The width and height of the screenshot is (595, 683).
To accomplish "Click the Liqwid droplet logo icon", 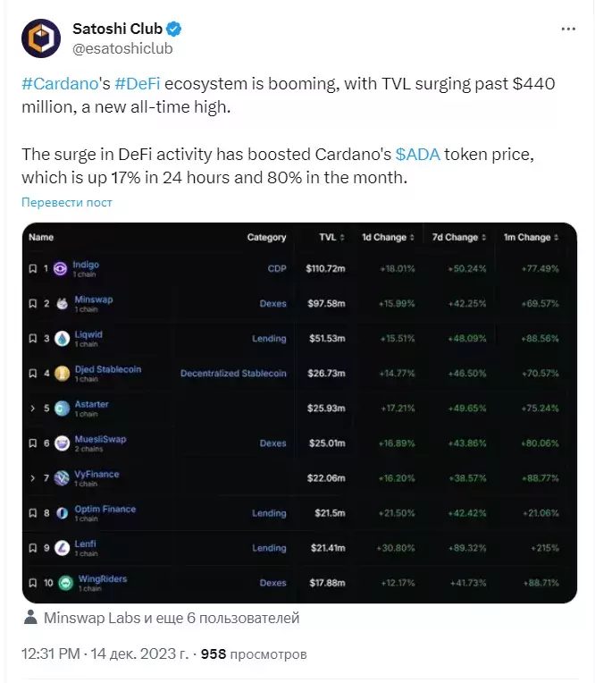I will 62,339.
